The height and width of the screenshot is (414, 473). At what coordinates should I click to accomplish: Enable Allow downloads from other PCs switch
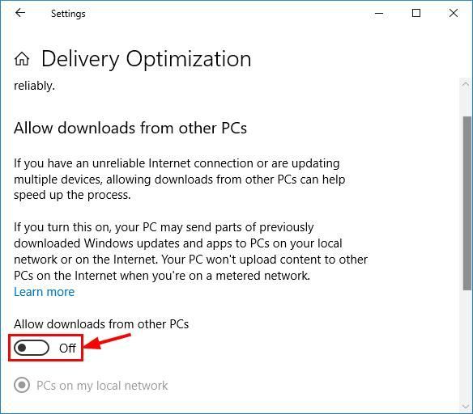pos(32,348)
